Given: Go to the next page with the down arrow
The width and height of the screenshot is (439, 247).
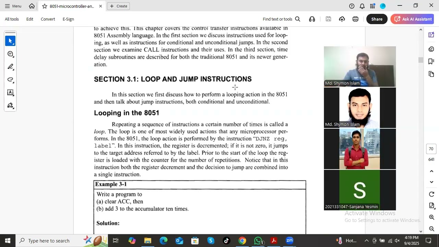Looking at the screenshot, I should (431, 182).
